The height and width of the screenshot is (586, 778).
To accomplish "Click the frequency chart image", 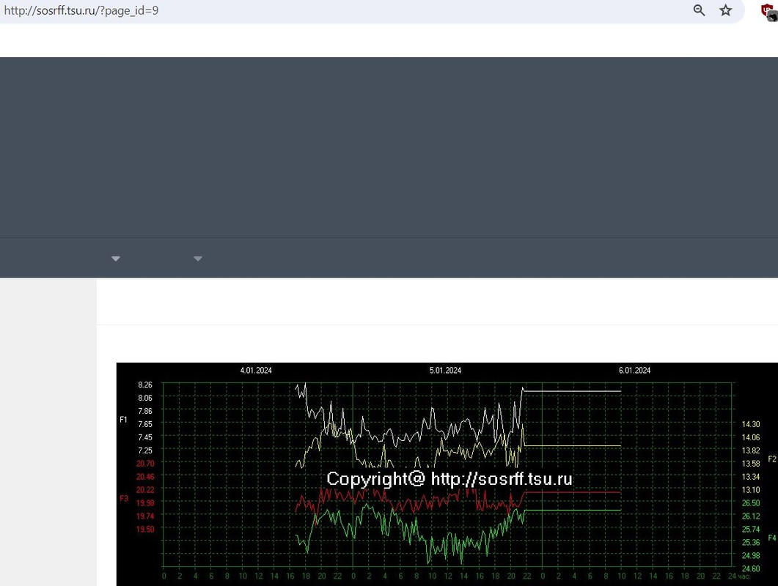I will [447, 475].
